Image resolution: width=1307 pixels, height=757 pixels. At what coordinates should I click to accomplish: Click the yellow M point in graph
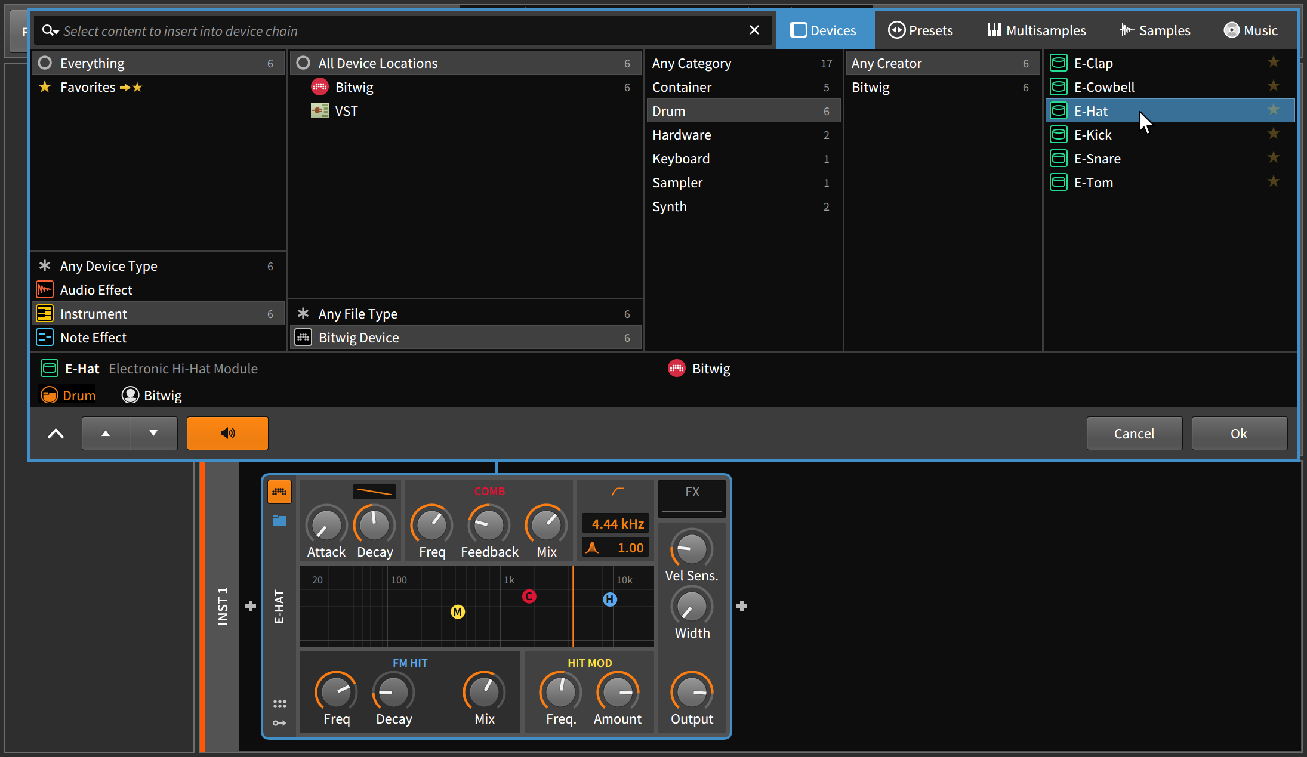pyautogui.click(x=458, y=611)
